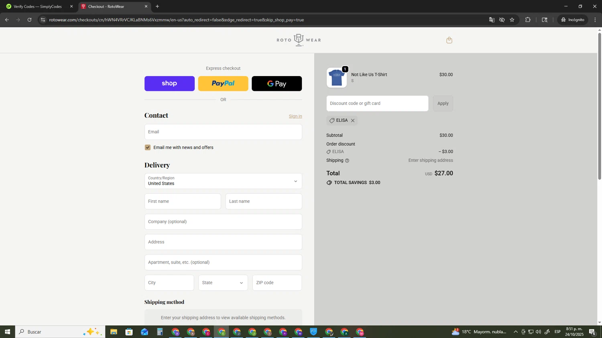Follow the Sign in link
602x338 pixels.
pyautogui.click(x=295, y=116)
